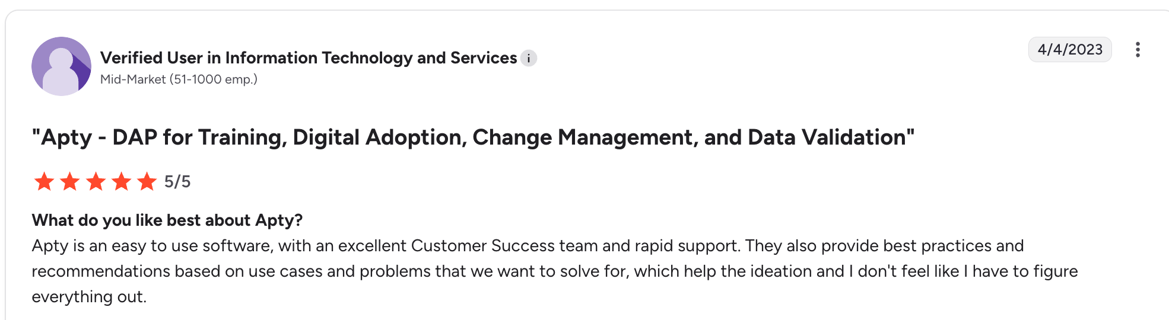Viewport: 1169px width, 320px height.
Task: Click the 5/5 rating score
Action: click(177, 182)
